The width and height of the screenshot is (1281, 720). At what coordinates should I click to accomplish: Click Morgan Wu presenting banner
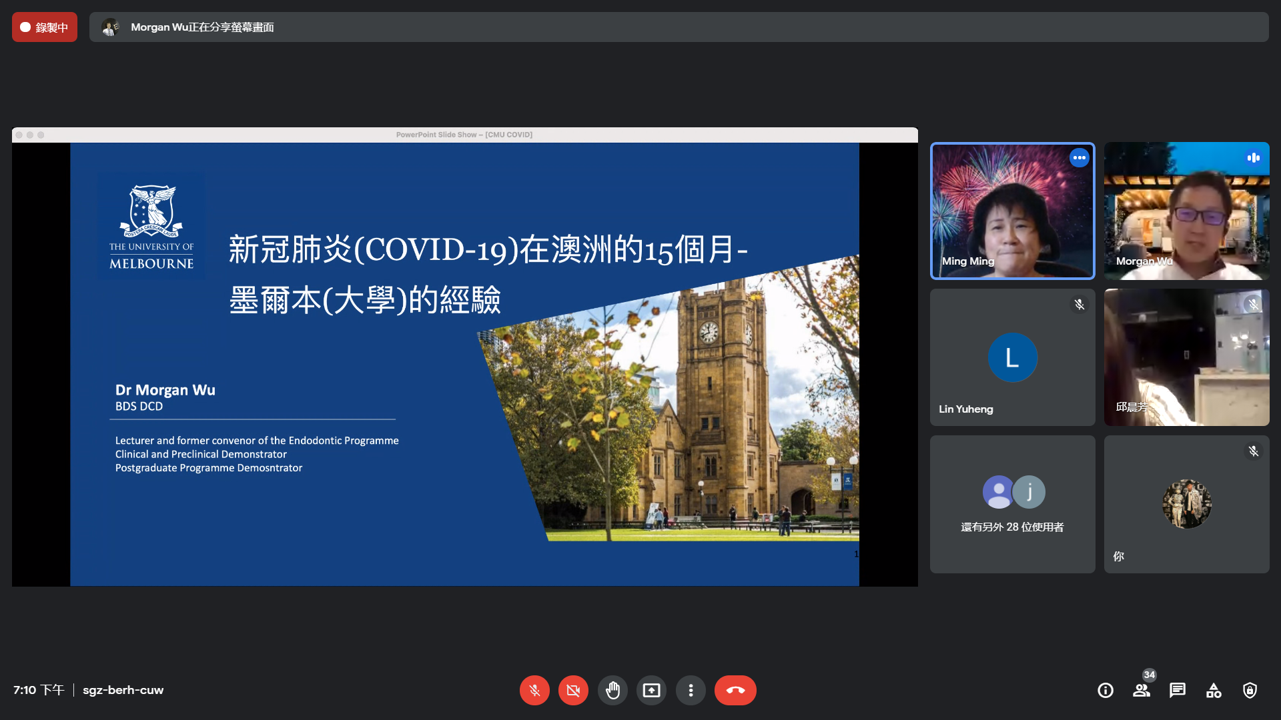679,27
